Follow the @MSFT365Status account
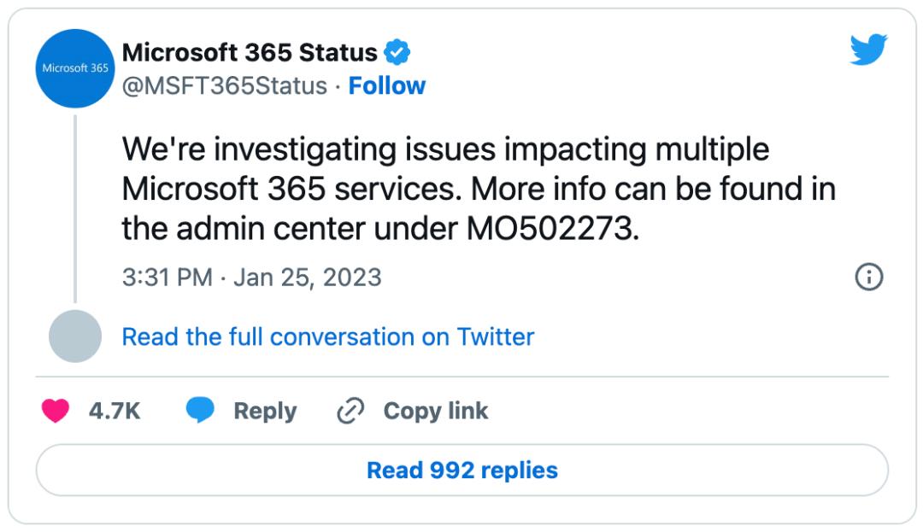This screenshot has width=923, height=532. pos(388,85)
